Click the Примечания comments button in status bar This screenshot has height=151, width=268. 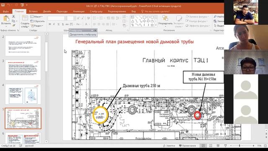click(x=187, y=146)
